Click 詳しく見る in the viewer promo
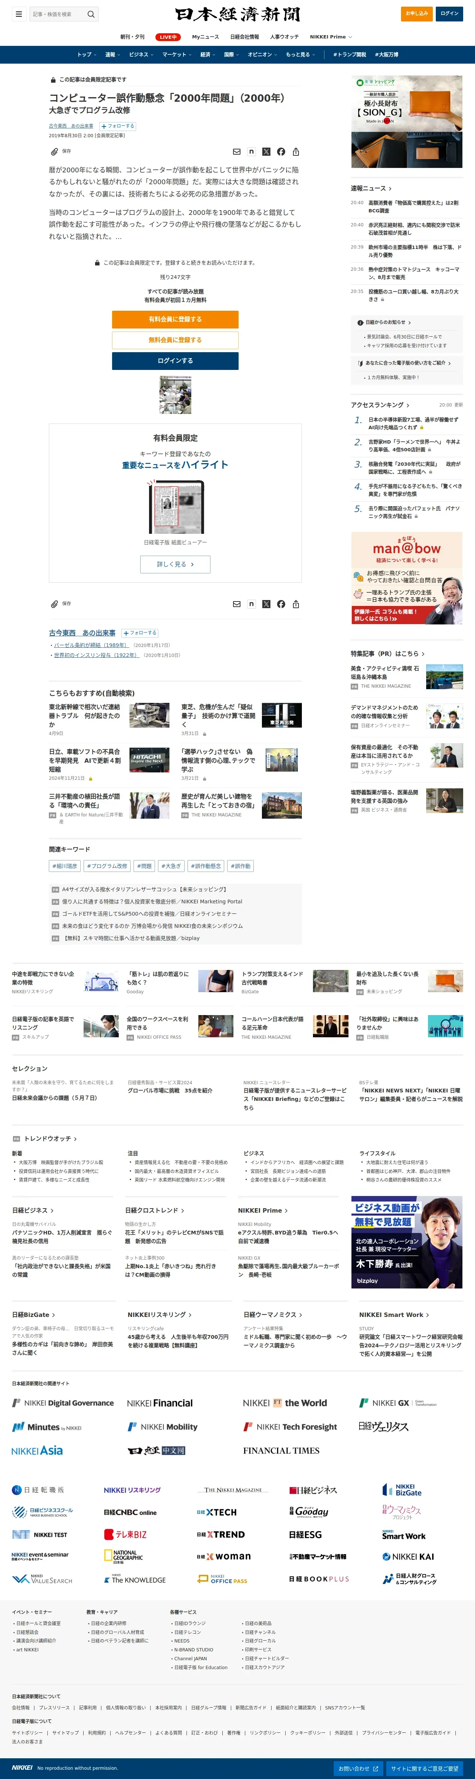 click(175, 565)
